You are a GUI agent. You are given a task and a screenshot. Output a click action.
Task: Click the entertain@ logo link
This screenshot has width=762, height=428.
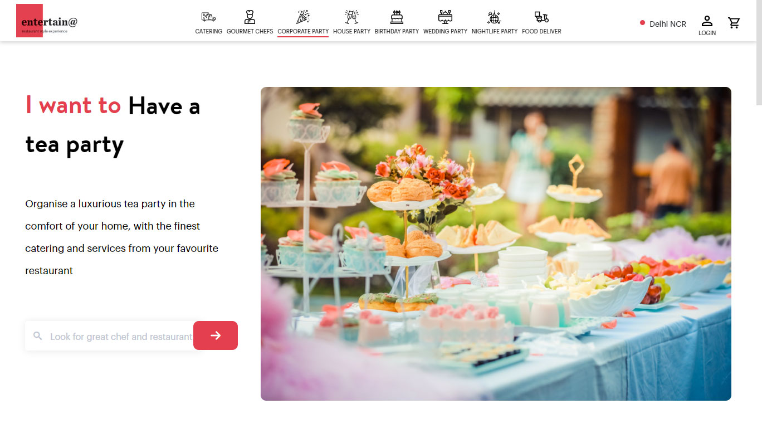(48, 21)
